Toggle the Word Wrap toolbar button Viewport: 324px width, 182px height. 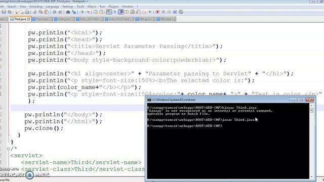[109, 12]
